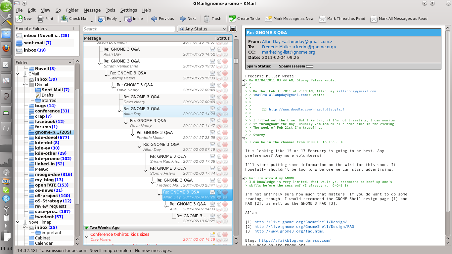Click the Print toolbar icon
Image resolution: width=452 pixels, height=254 pixels.
[40, 19]
